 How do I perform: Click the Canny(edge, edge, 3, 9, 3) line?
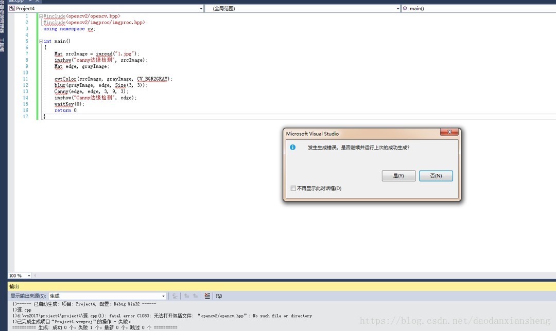point(91,91)
